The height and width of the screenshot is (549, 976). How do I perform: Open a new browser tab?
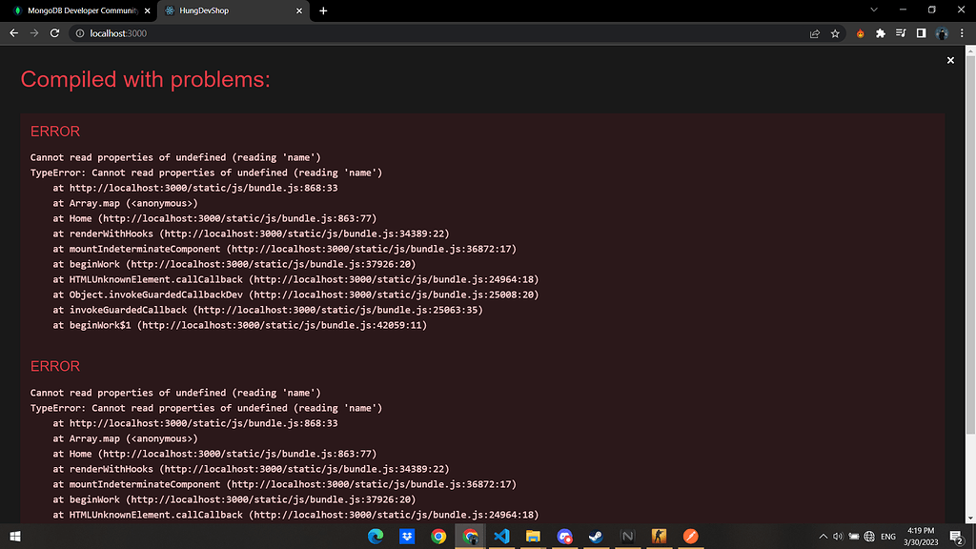coord(323,10)
